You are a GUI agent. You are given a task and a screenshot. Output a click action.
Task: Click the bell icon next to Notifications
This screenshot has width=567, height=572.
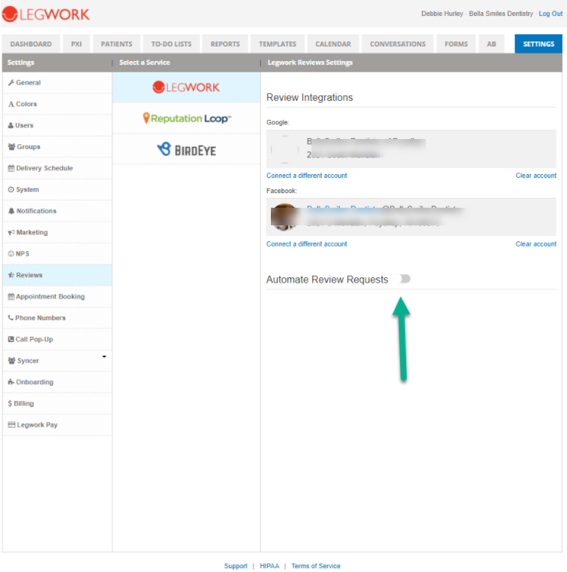pos(11,211)
